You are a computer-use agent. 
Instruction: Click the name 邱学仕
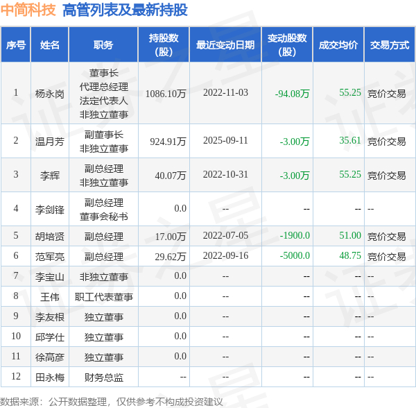tap(50, 337)
